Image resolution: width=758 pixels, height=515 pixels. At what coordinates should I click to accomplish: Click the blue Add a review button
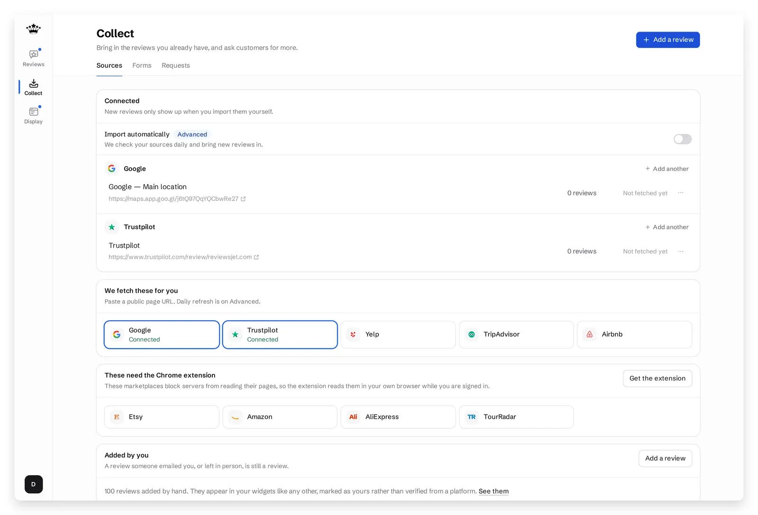[668, 40]
